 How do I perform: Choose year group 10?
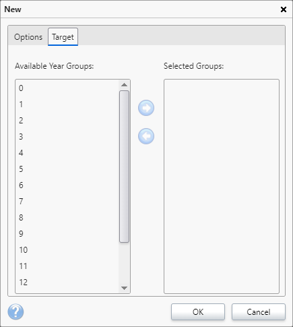tap(67, 250)
